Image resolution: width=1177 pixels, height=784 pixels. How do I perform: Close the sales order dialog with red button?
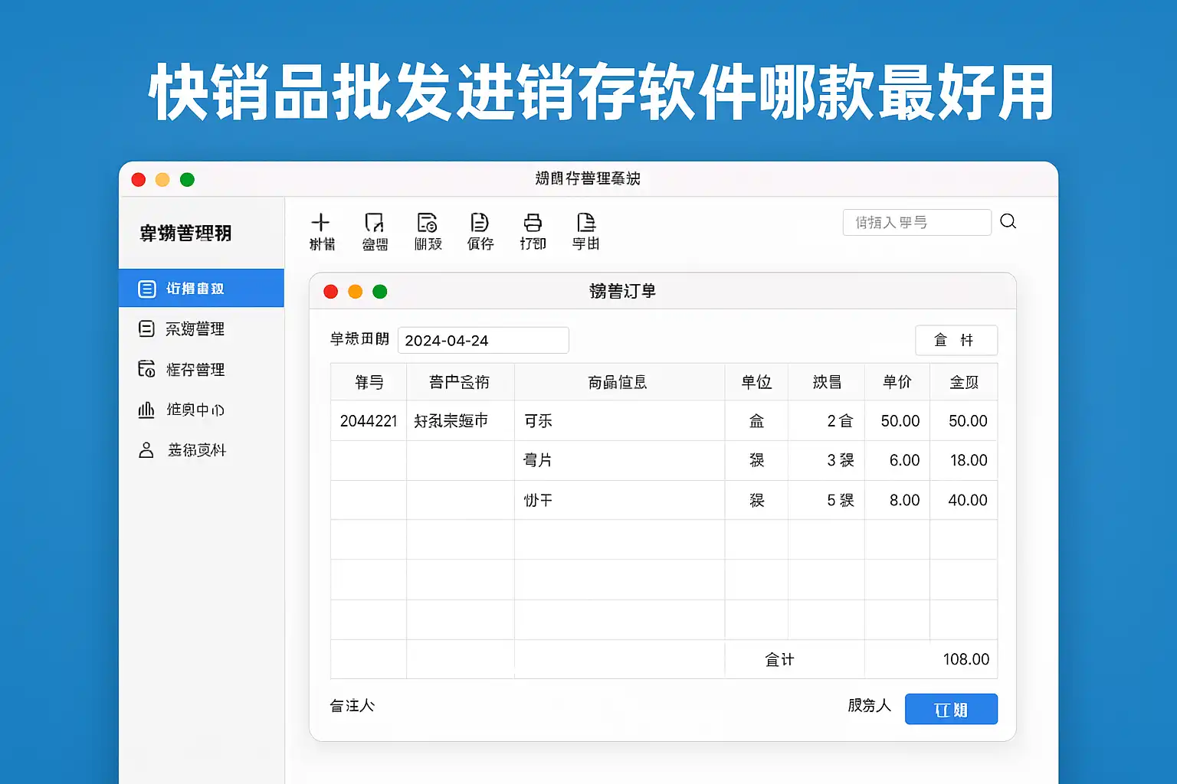(331, 292)
